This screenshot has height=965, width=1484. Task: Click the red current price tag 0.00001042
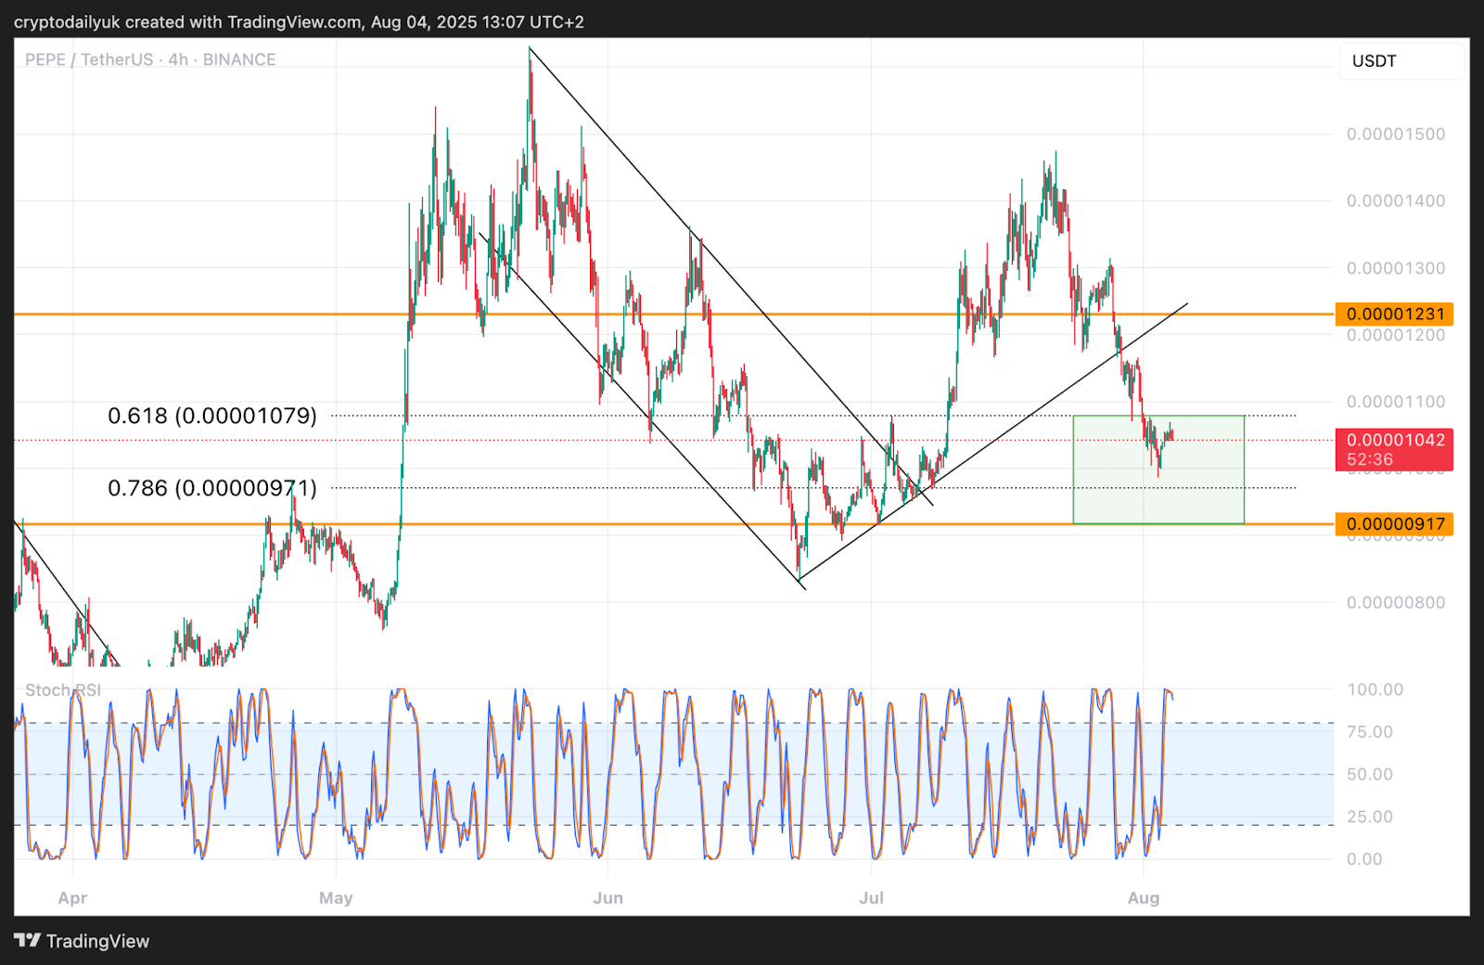click(1394, 449)
